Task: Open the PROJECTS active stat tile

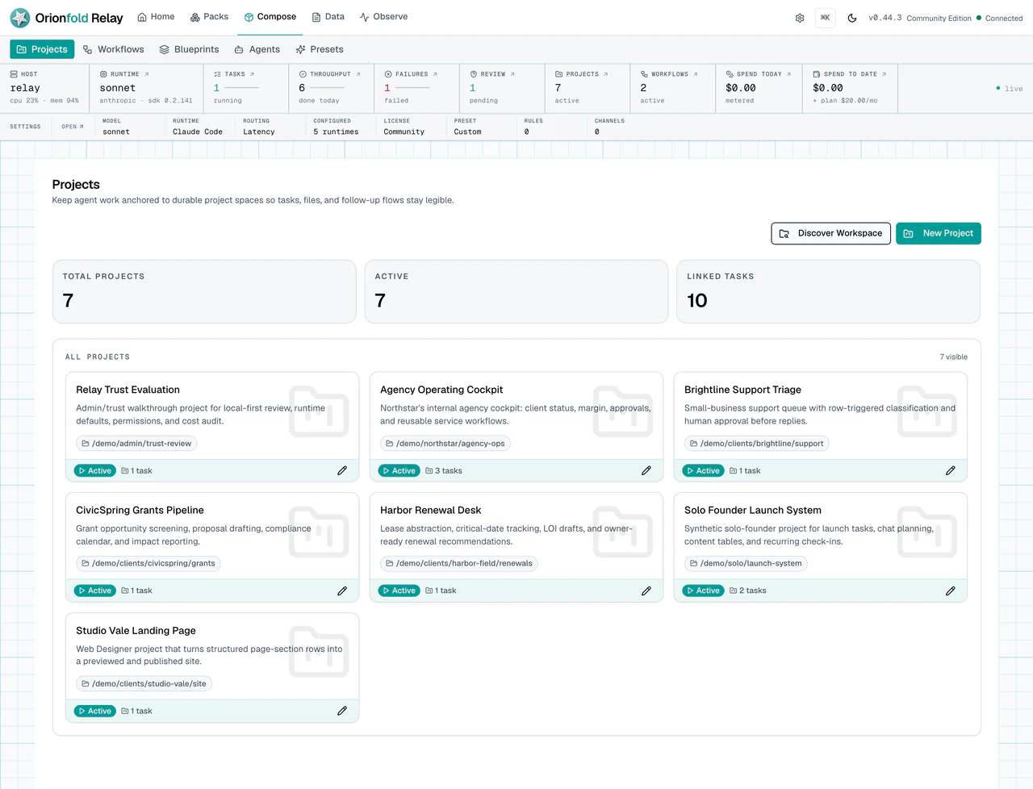Action: (588, 87)
